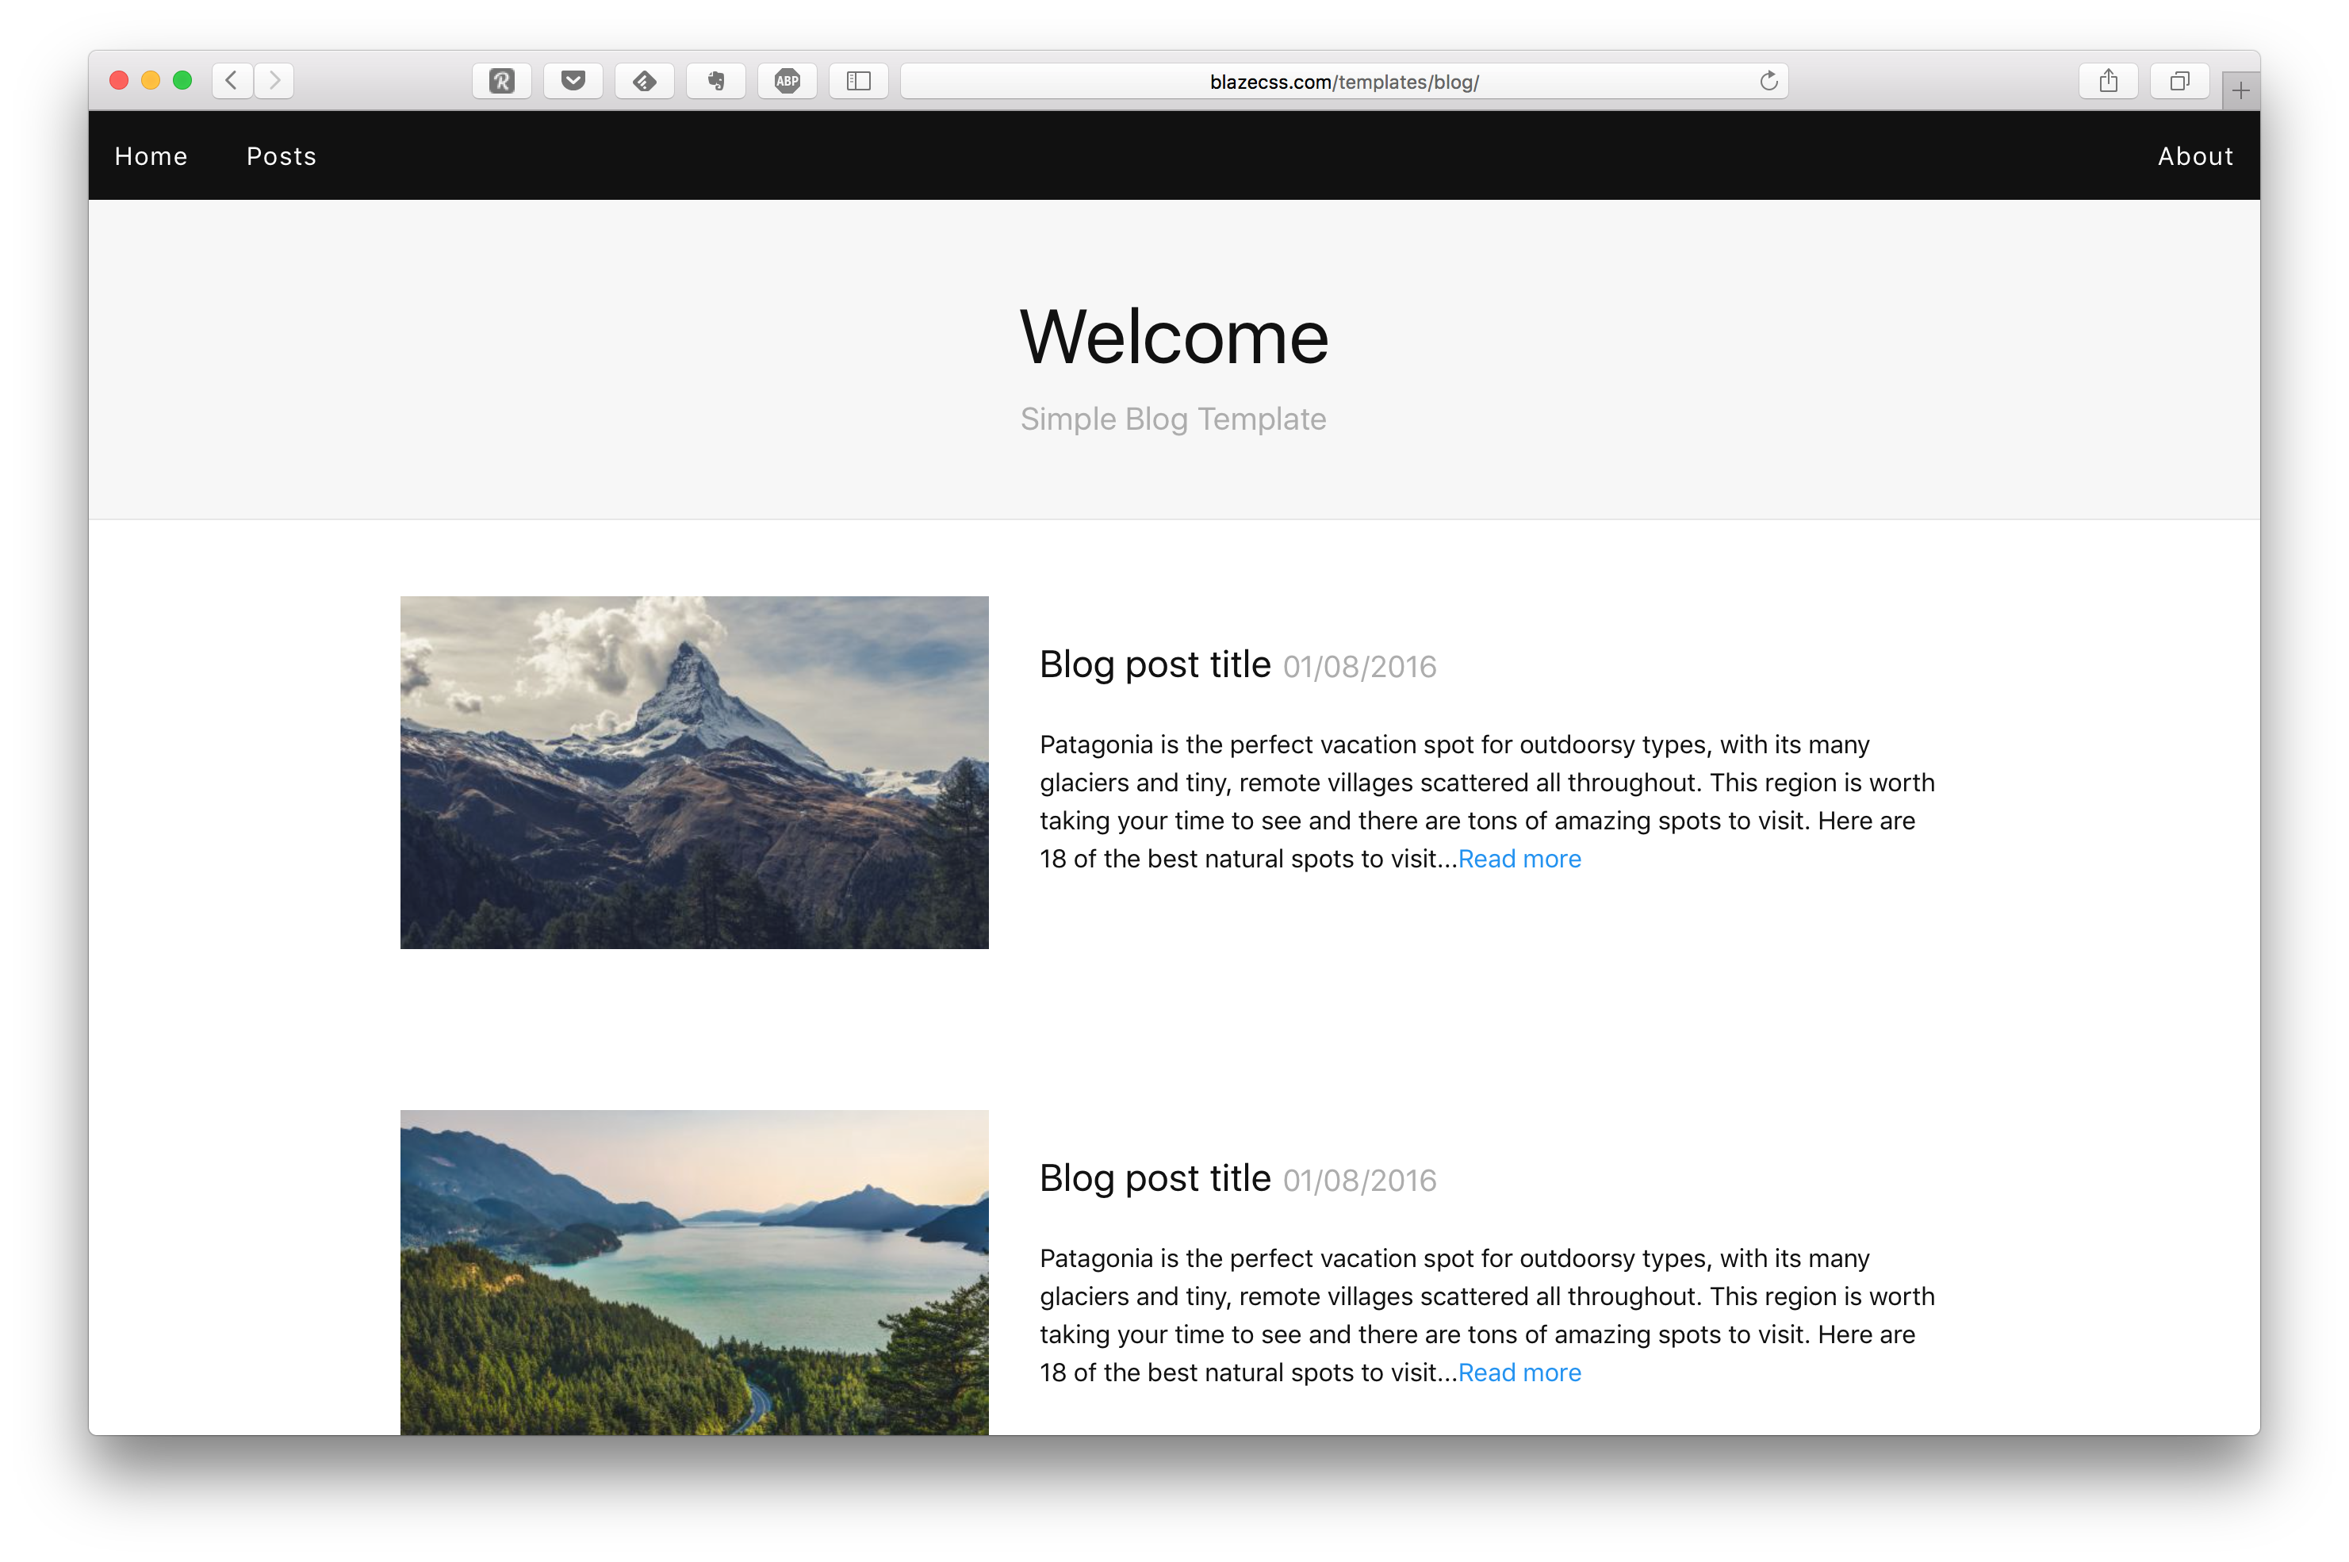Go to the Home navigation item
Viewport: 2349px width, 1562px height.
pos(151,155)
